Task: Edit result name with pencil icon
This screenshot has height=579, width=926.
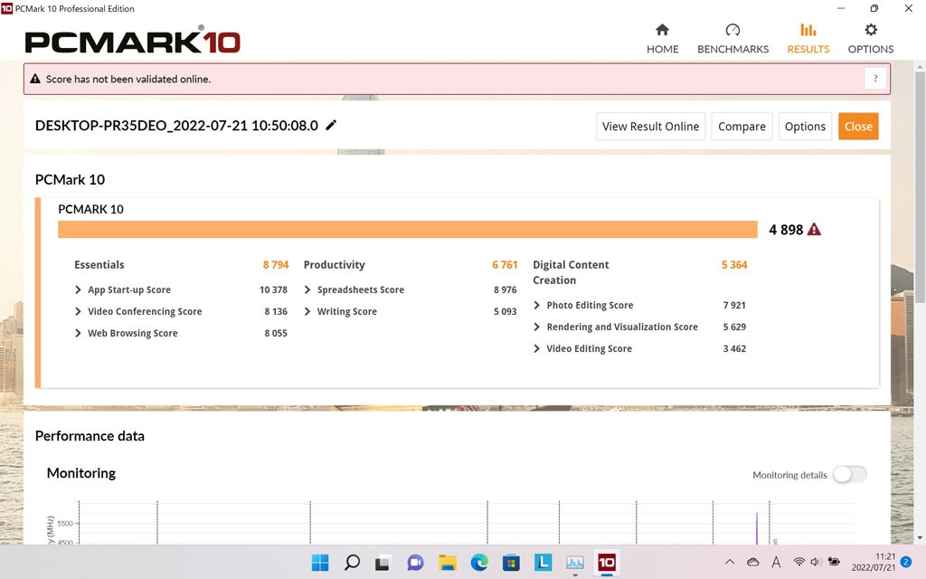Action: click(x=331, y=125)
